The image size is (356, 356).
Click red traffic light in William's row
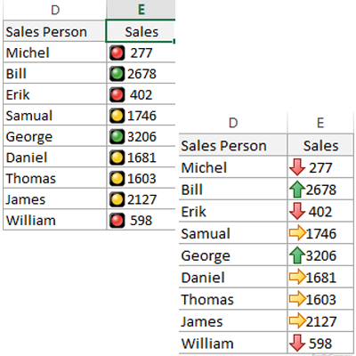pos(117,221)
